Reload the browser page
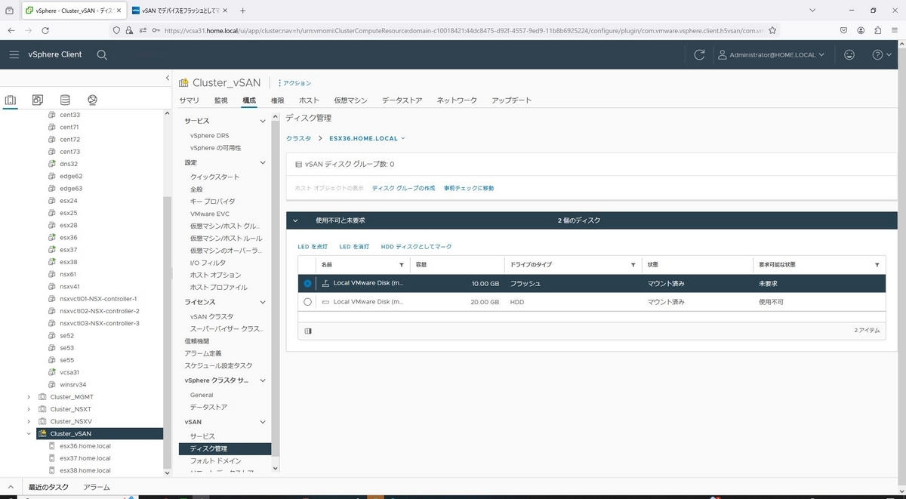 pyautogui.click(x=45, y=30)
